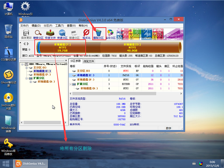Open the Windows boot repair gear icon
The image size is (224, 168).
tap(26, 9)
